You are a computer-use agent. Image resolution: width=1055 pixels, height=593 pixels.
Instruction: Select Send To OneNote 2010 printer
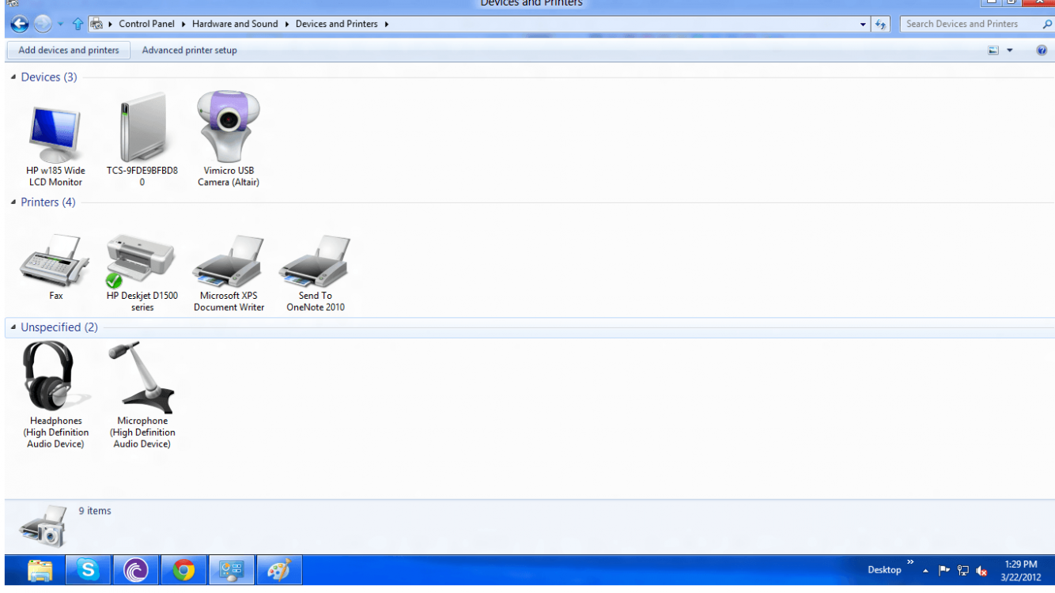(316, 272)
